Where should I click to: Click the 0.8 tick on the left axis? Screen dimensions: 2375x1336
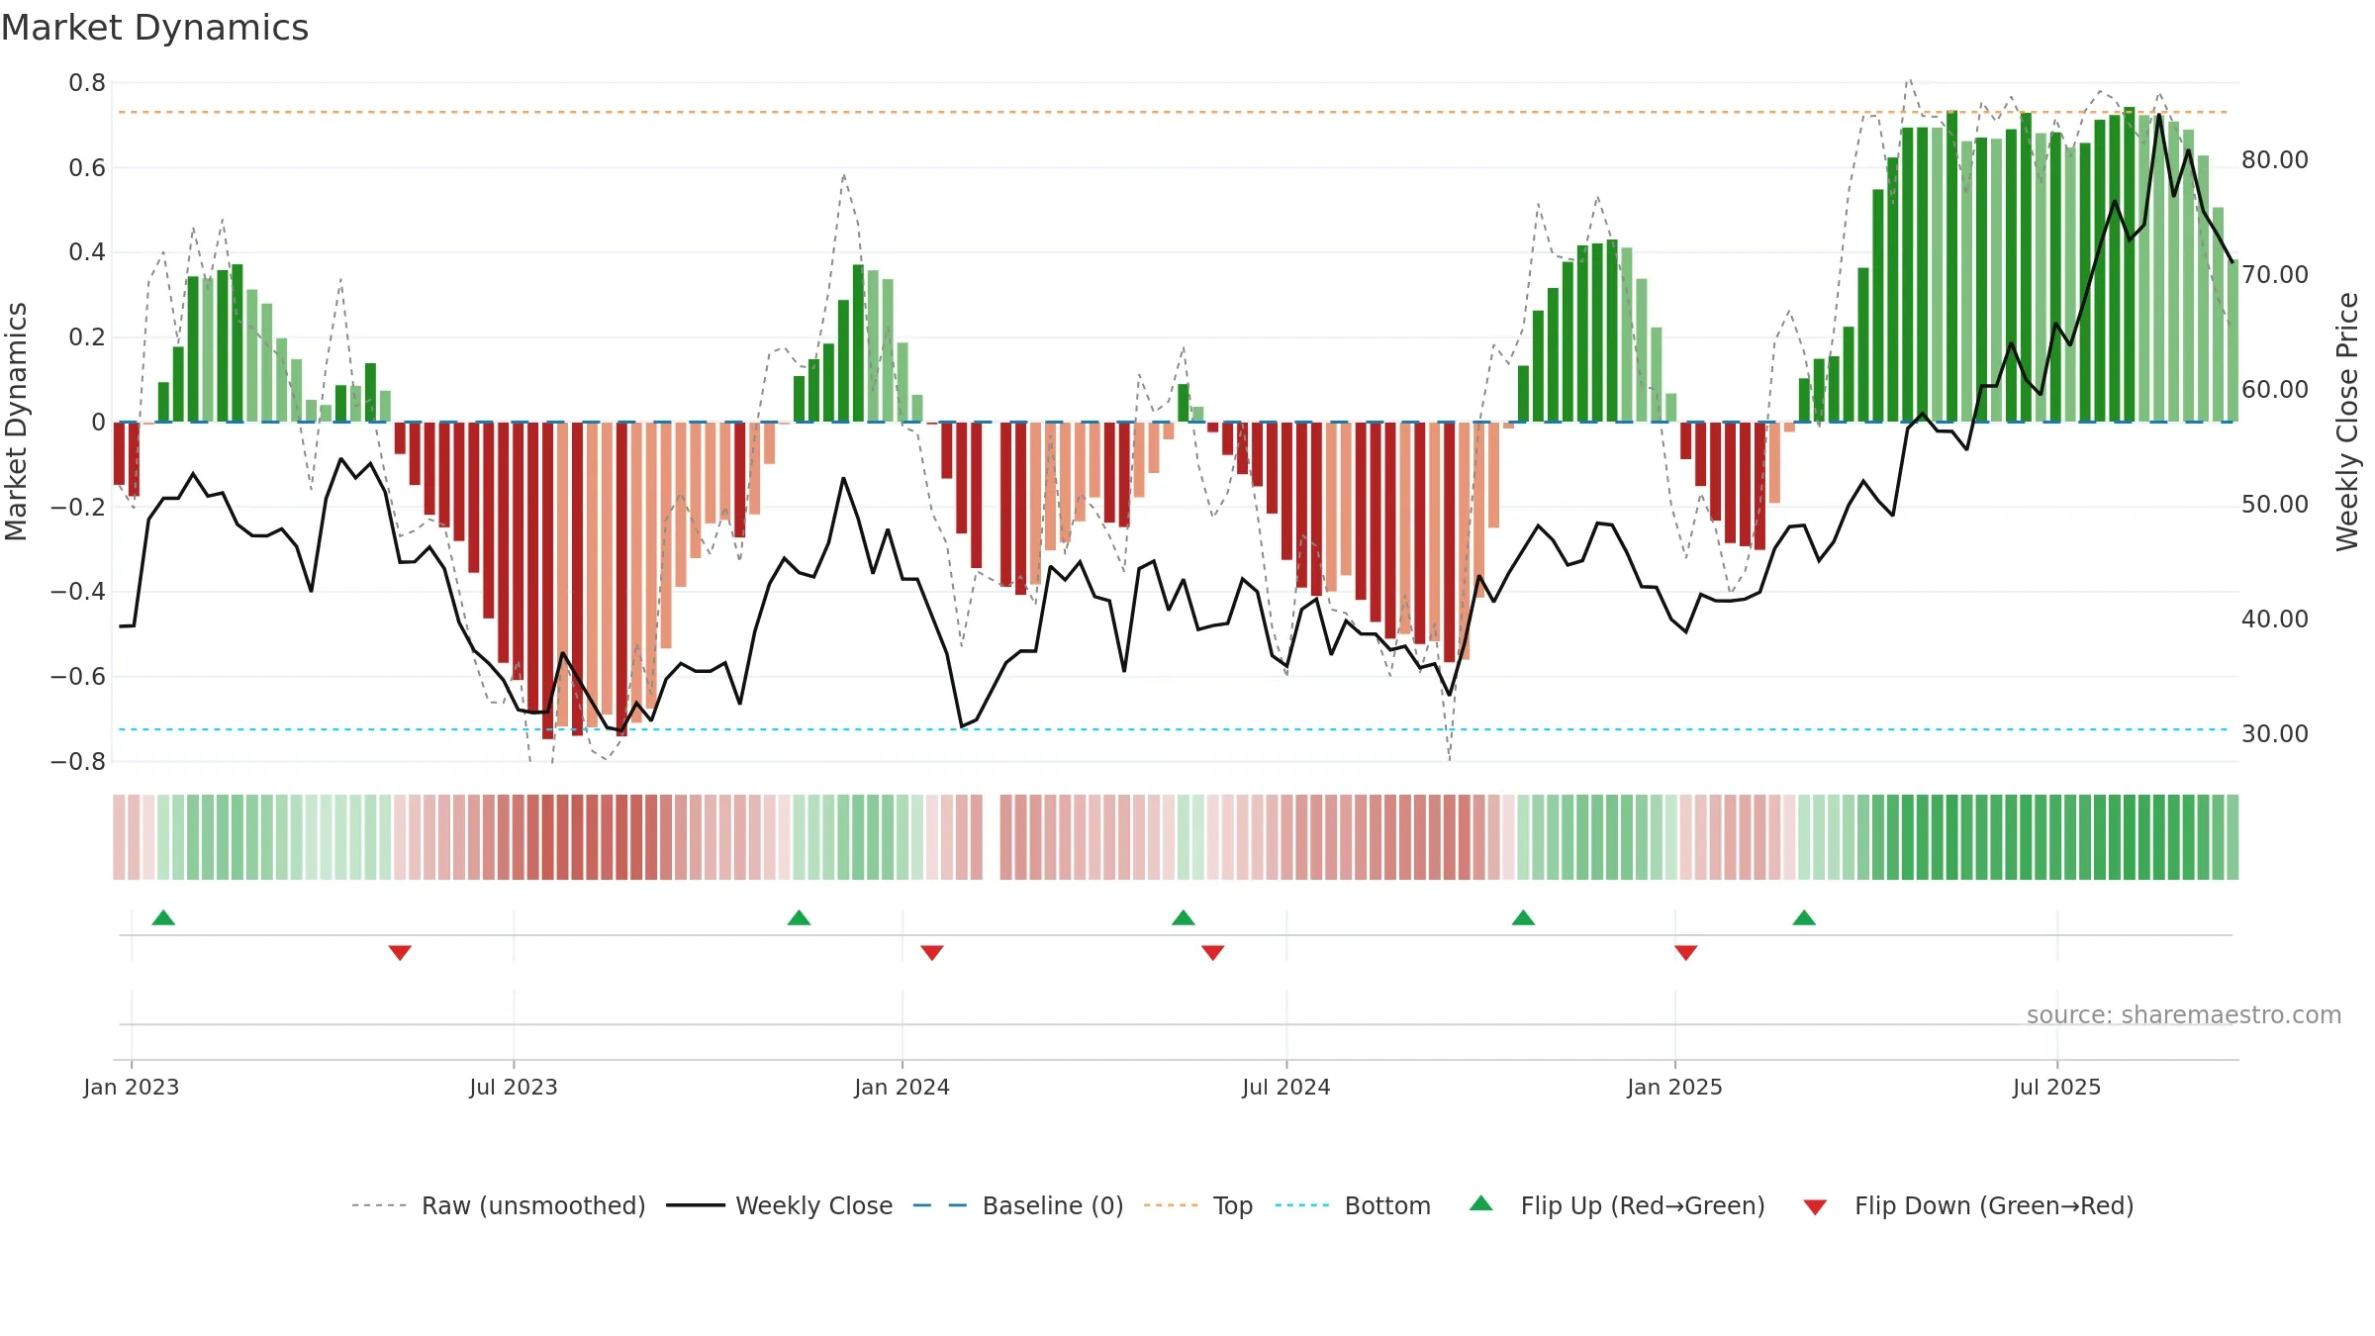click(87, 83)
